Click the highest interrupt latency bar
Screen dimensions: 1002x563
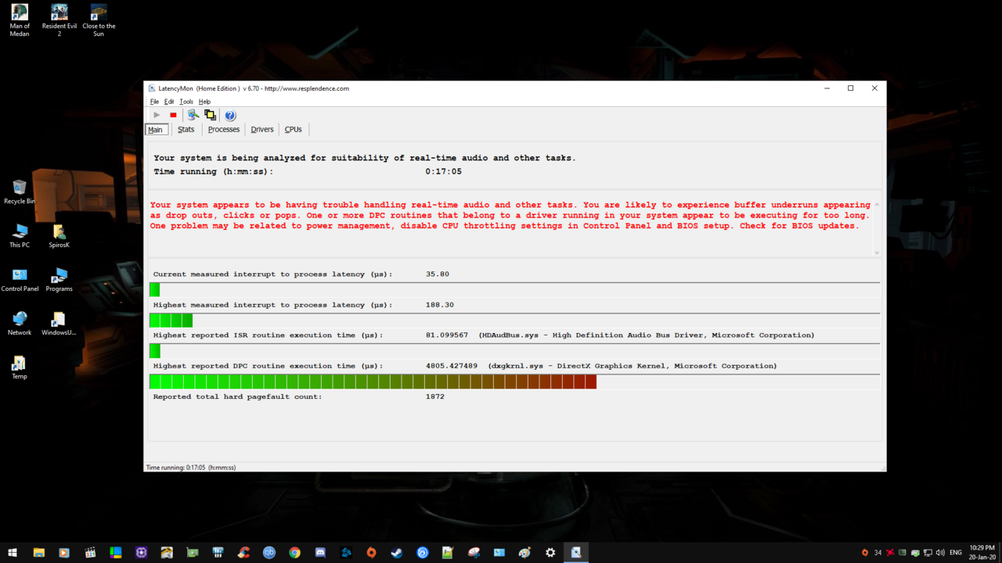click(514, 320)
